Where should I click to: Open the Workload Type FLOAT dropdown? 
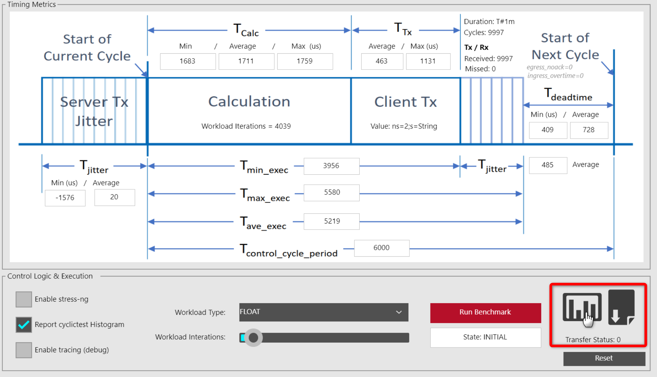(324, 312)
